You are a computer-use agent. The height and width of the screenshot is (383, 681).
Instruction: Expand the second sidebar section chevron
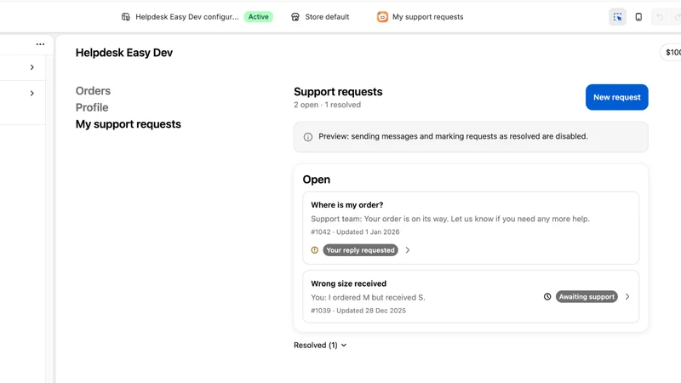[32, 94]
